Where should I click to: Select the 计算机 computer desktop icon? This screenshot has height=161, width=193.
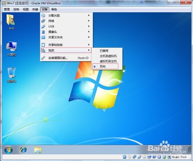[12, 49]
